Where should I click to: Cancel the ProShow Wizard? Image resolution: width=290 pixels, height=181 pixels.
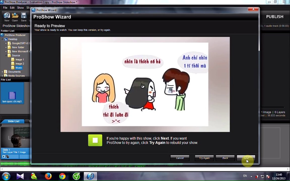pyautogui.click(x=180, y=158)
